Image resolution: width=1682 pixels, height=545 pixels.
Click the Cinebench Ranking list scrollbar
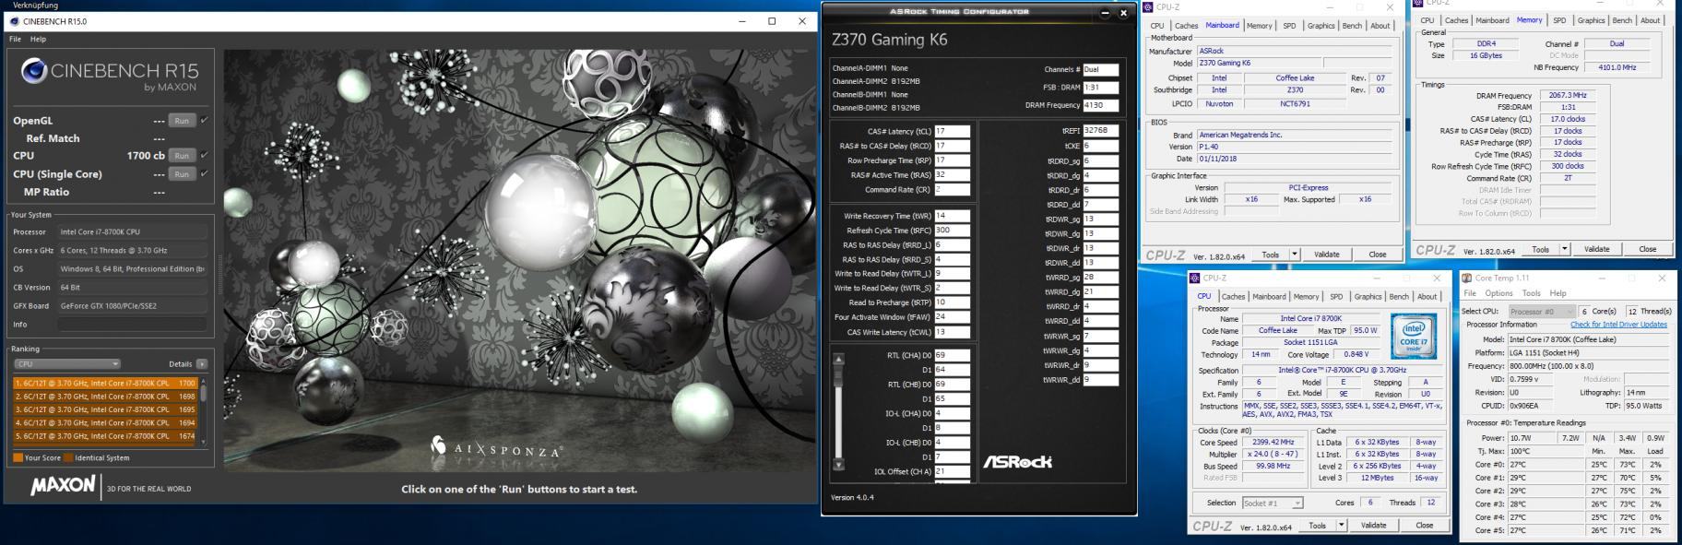coord(203,411)
